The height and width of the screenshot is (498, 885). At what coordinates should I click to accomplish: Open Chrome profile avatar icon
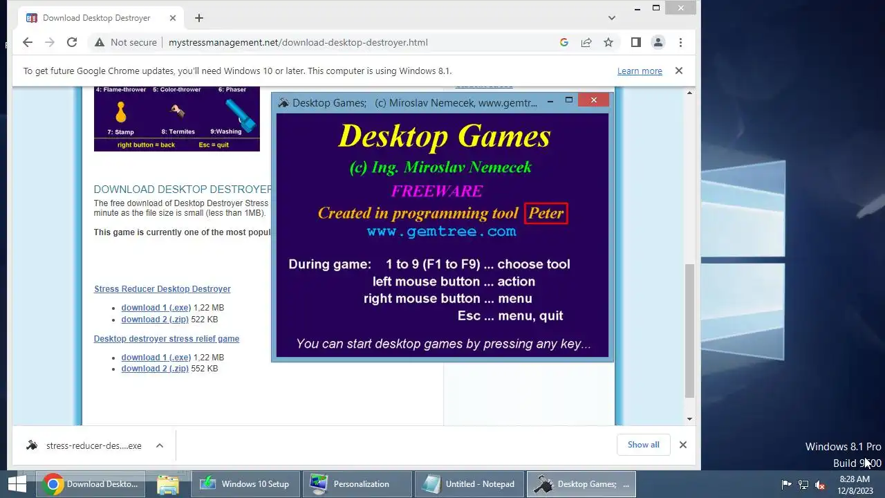click(x=658, y=42)
